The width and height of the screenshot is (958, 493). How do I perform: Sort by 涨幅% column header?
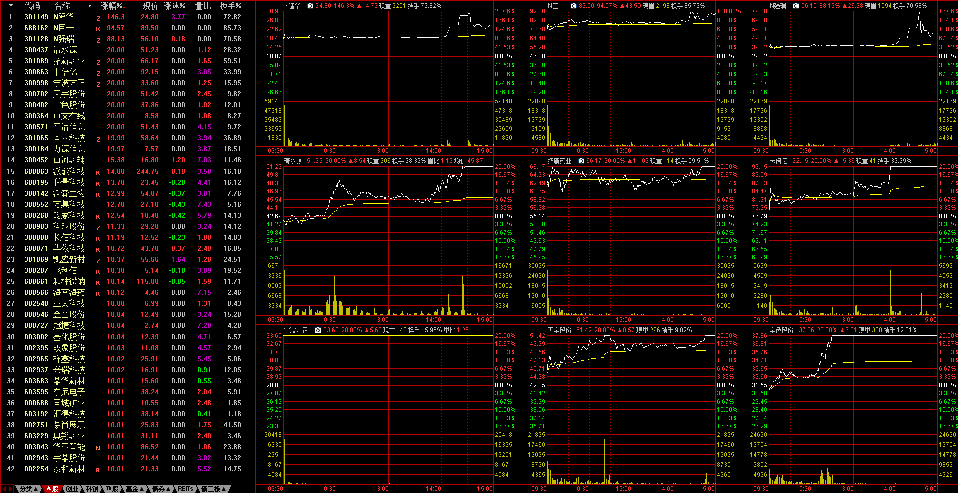tap(113, 6)
